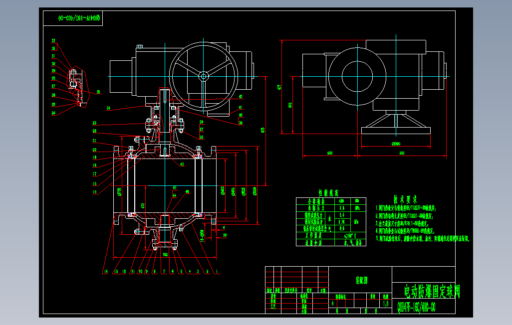This screenshot has width=512, height=325.
Task: Select technical requirement note line 5
Action: click(x=423, y=239)
